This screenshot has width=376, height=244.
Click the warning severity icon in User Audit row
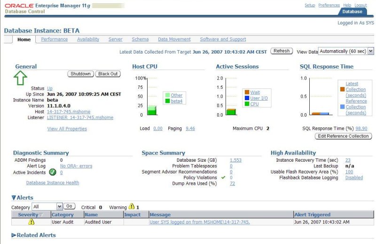(x=31, y=222)
